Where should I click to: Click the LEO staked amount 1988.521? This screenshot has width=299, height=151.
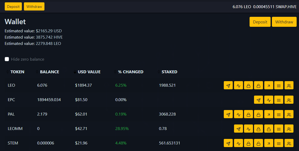(167, 85)
